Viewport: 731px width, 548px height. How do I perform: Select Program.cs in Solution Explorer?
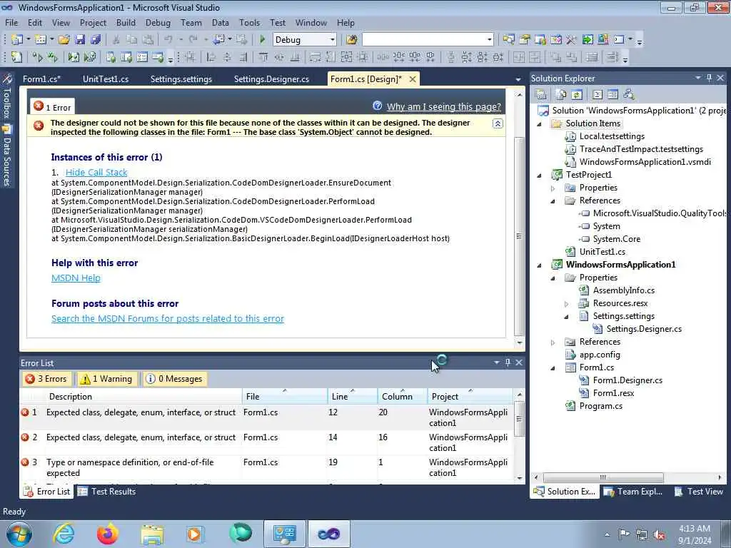point(600,406)
